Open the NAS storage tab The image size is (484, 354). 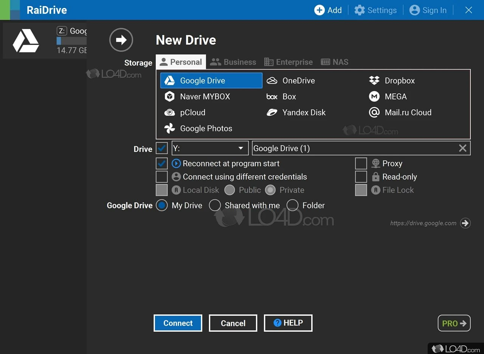[335, 62]
